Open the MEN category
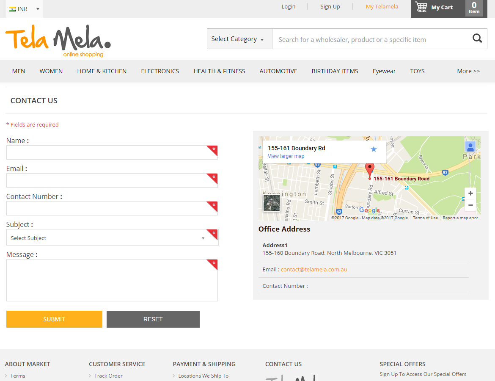This screenshot has height=381, width=495. (x=19, y=71)
